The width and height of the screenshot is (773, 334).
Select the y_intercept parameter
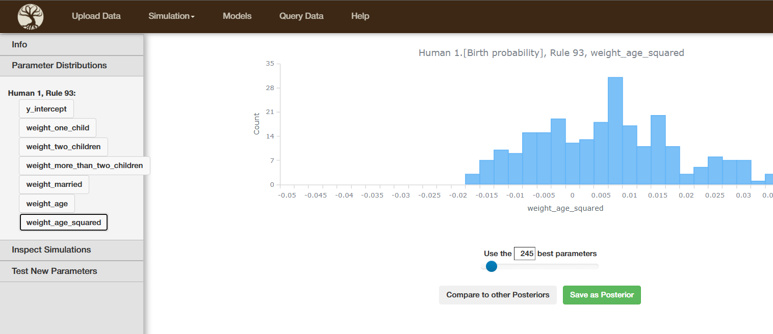point(46,109)
